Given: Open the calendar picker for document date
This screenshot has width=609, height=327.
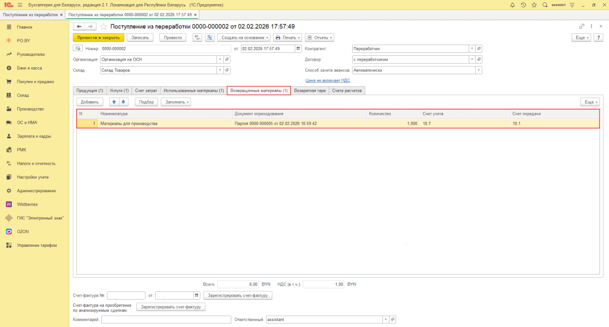Looking at the screenshot, I should tap(299, 49).
